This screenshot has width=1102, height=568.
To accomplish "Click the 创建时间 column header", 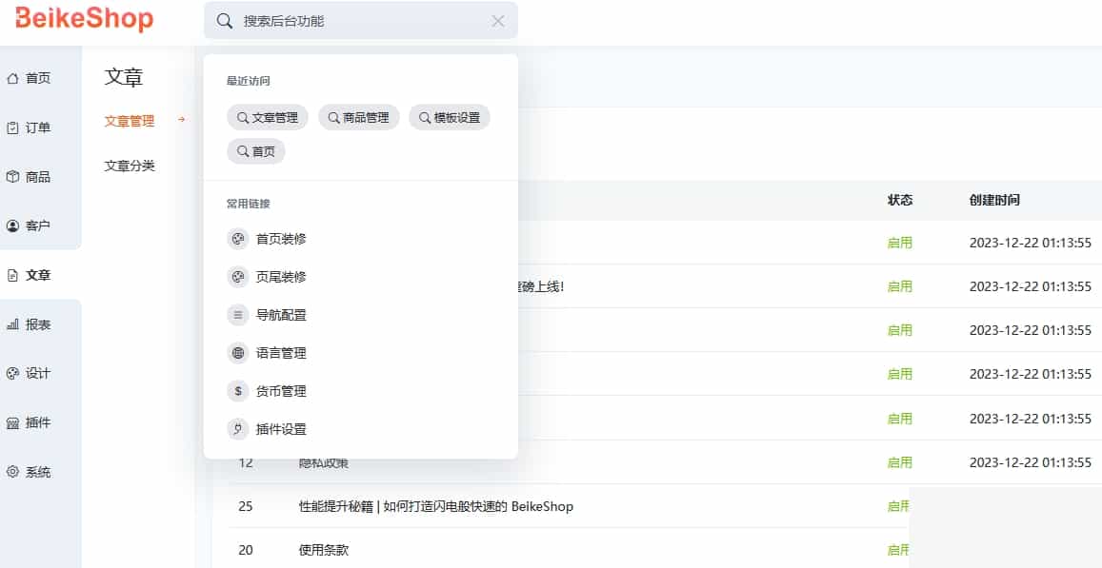I will [x=994, y=200].
